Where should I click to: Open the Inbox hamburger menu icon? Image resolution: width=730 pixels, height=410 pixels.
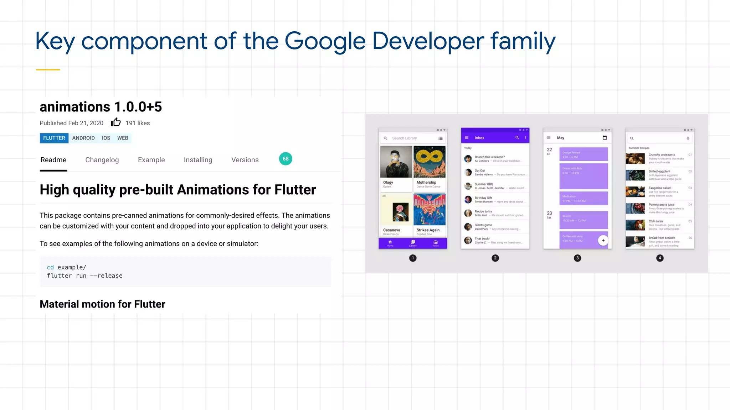[x=466, y=138]
